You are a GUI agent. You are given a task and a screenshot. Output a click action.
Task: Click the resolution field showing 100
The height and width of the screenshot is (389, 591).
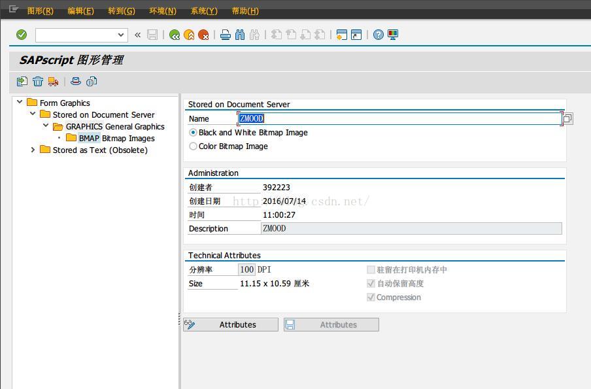[x=247, y=269]
